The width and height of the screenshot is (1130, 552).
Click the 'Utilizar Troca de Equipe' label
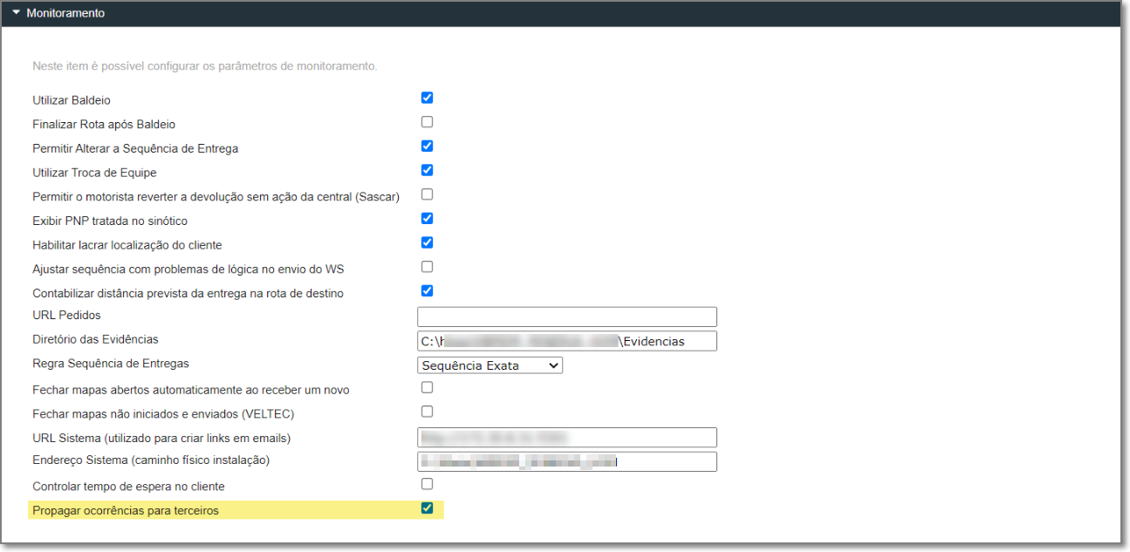pyautogui.click(x=94, y=173)
